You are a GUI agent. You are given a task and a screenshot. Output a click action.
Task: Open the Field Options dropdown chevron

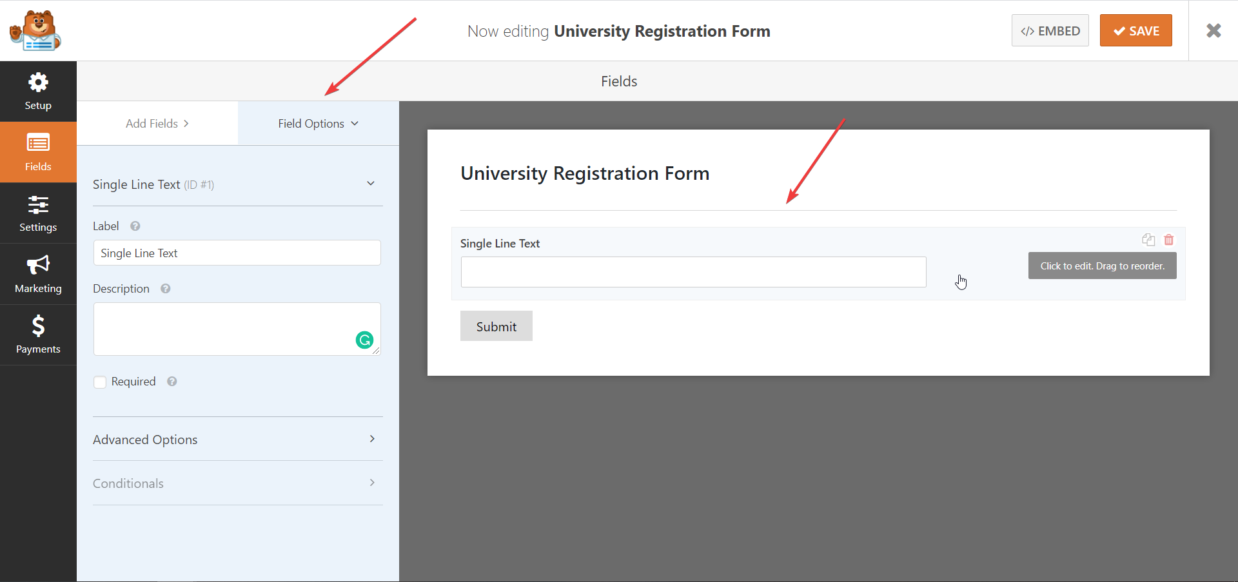[355, 123]
